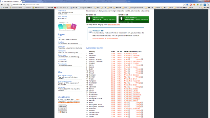The height and width of the screenshot is (118, 210).
Task: Click the blue round extension icon next to the star
Action: pyautogui.click(x=187, y=5)
